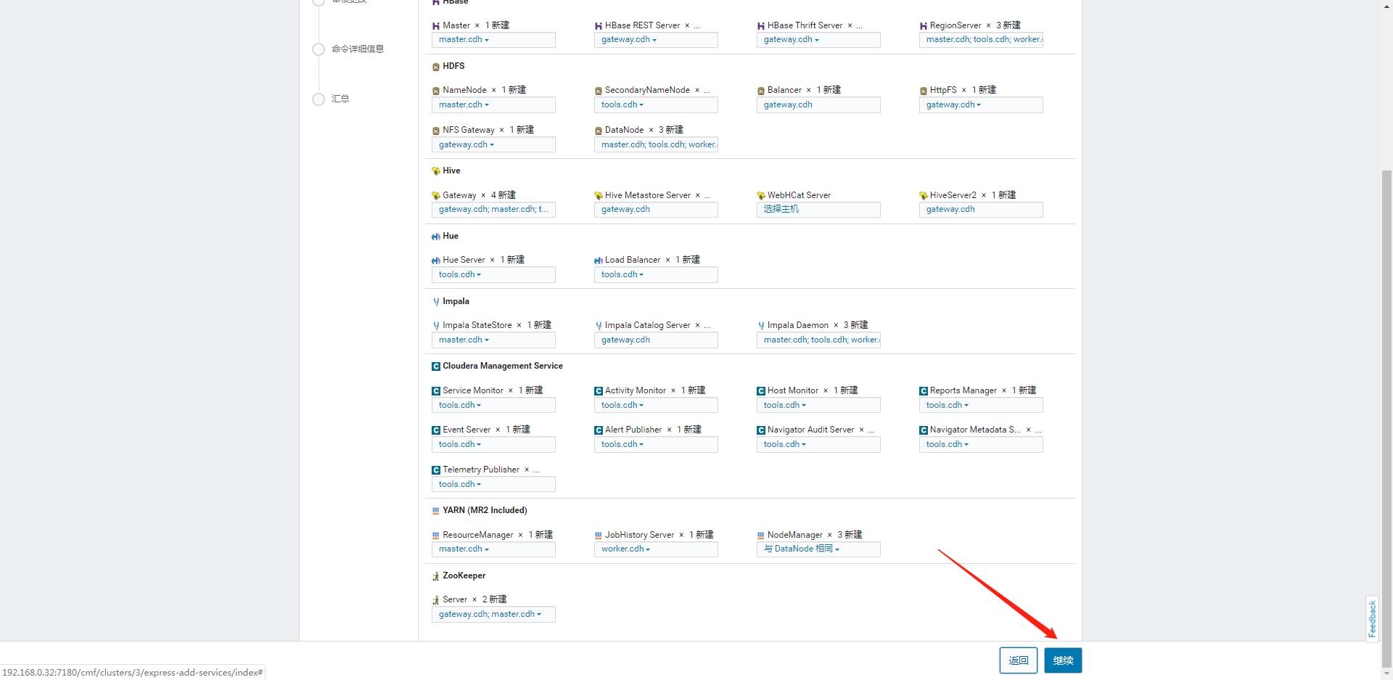Click the Hue section header icon
The height and width of the screenshot is (680, 1393).
click(x=436, y=237)
